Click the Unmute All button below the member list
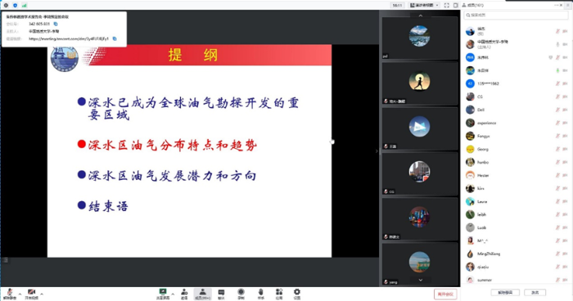The width and height of the screenshot is (573, 301). [x=505, y=293]
